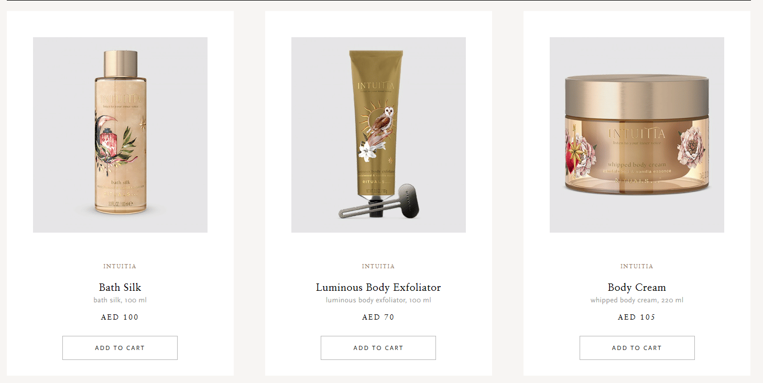Add Bath Silk to cart

[x=120, y=348]
